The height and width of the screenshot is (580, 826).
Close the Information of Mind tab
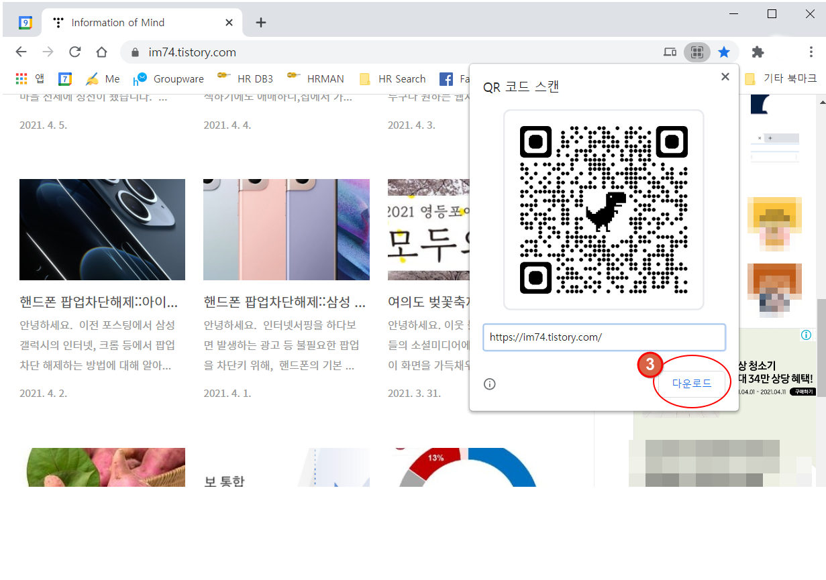pyautogui.click(x=229, y=23)
